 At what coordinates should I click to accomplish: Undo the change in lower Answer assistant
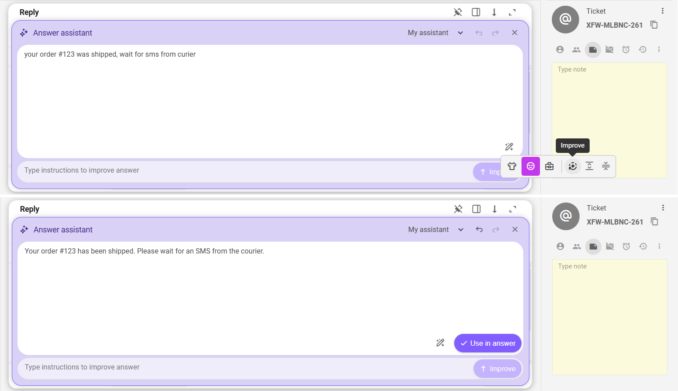click(x=479, y=230)
